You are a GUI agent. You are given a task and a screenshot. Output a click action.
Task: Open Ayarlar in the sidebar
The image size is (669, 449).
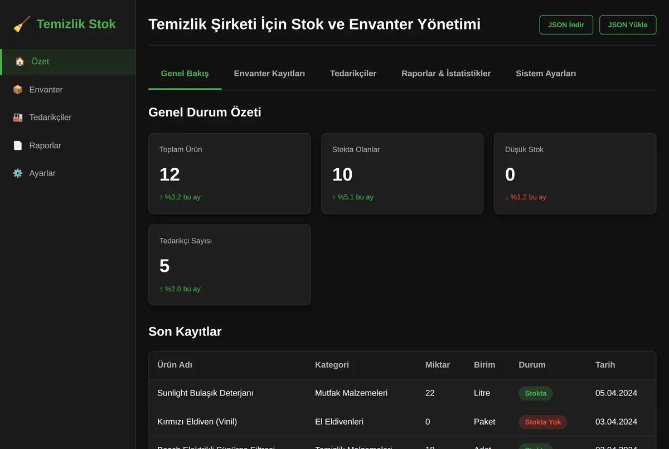67,173
